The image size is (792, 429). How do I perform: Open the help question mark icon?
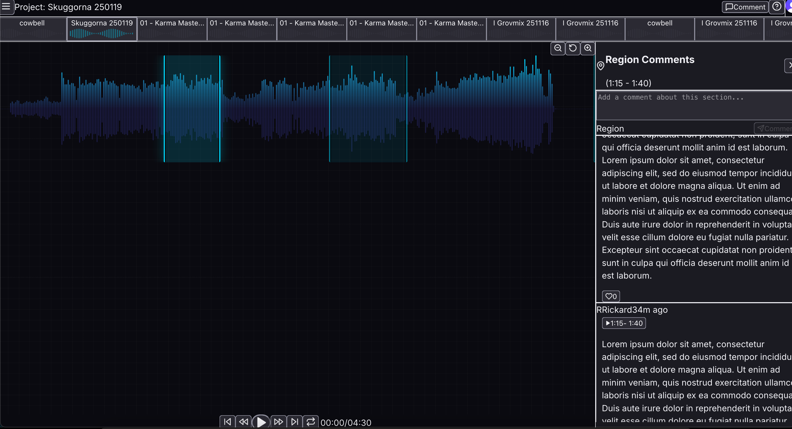[777, 7]
